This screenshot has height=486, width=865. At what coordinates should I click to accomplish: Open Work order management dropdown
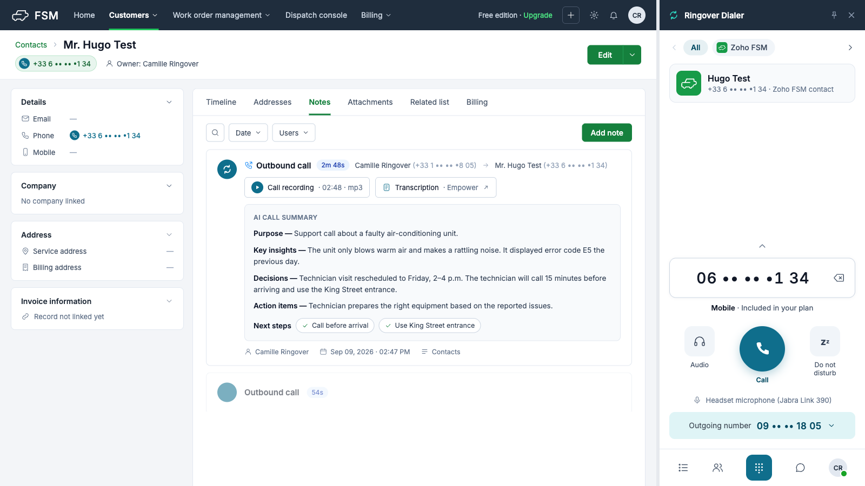(x=222, y=15)
